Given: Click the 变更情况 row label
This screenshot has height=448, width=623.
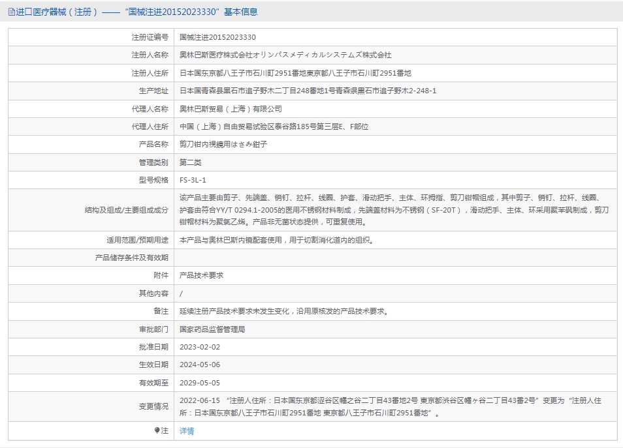Looking at the screenshot, I should 153,406.
